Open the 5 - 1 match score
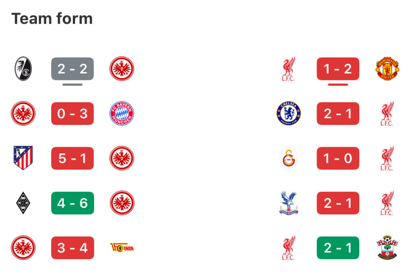This screenshot has width=412, height=276. pyautogui.click(x=72, y=158)
